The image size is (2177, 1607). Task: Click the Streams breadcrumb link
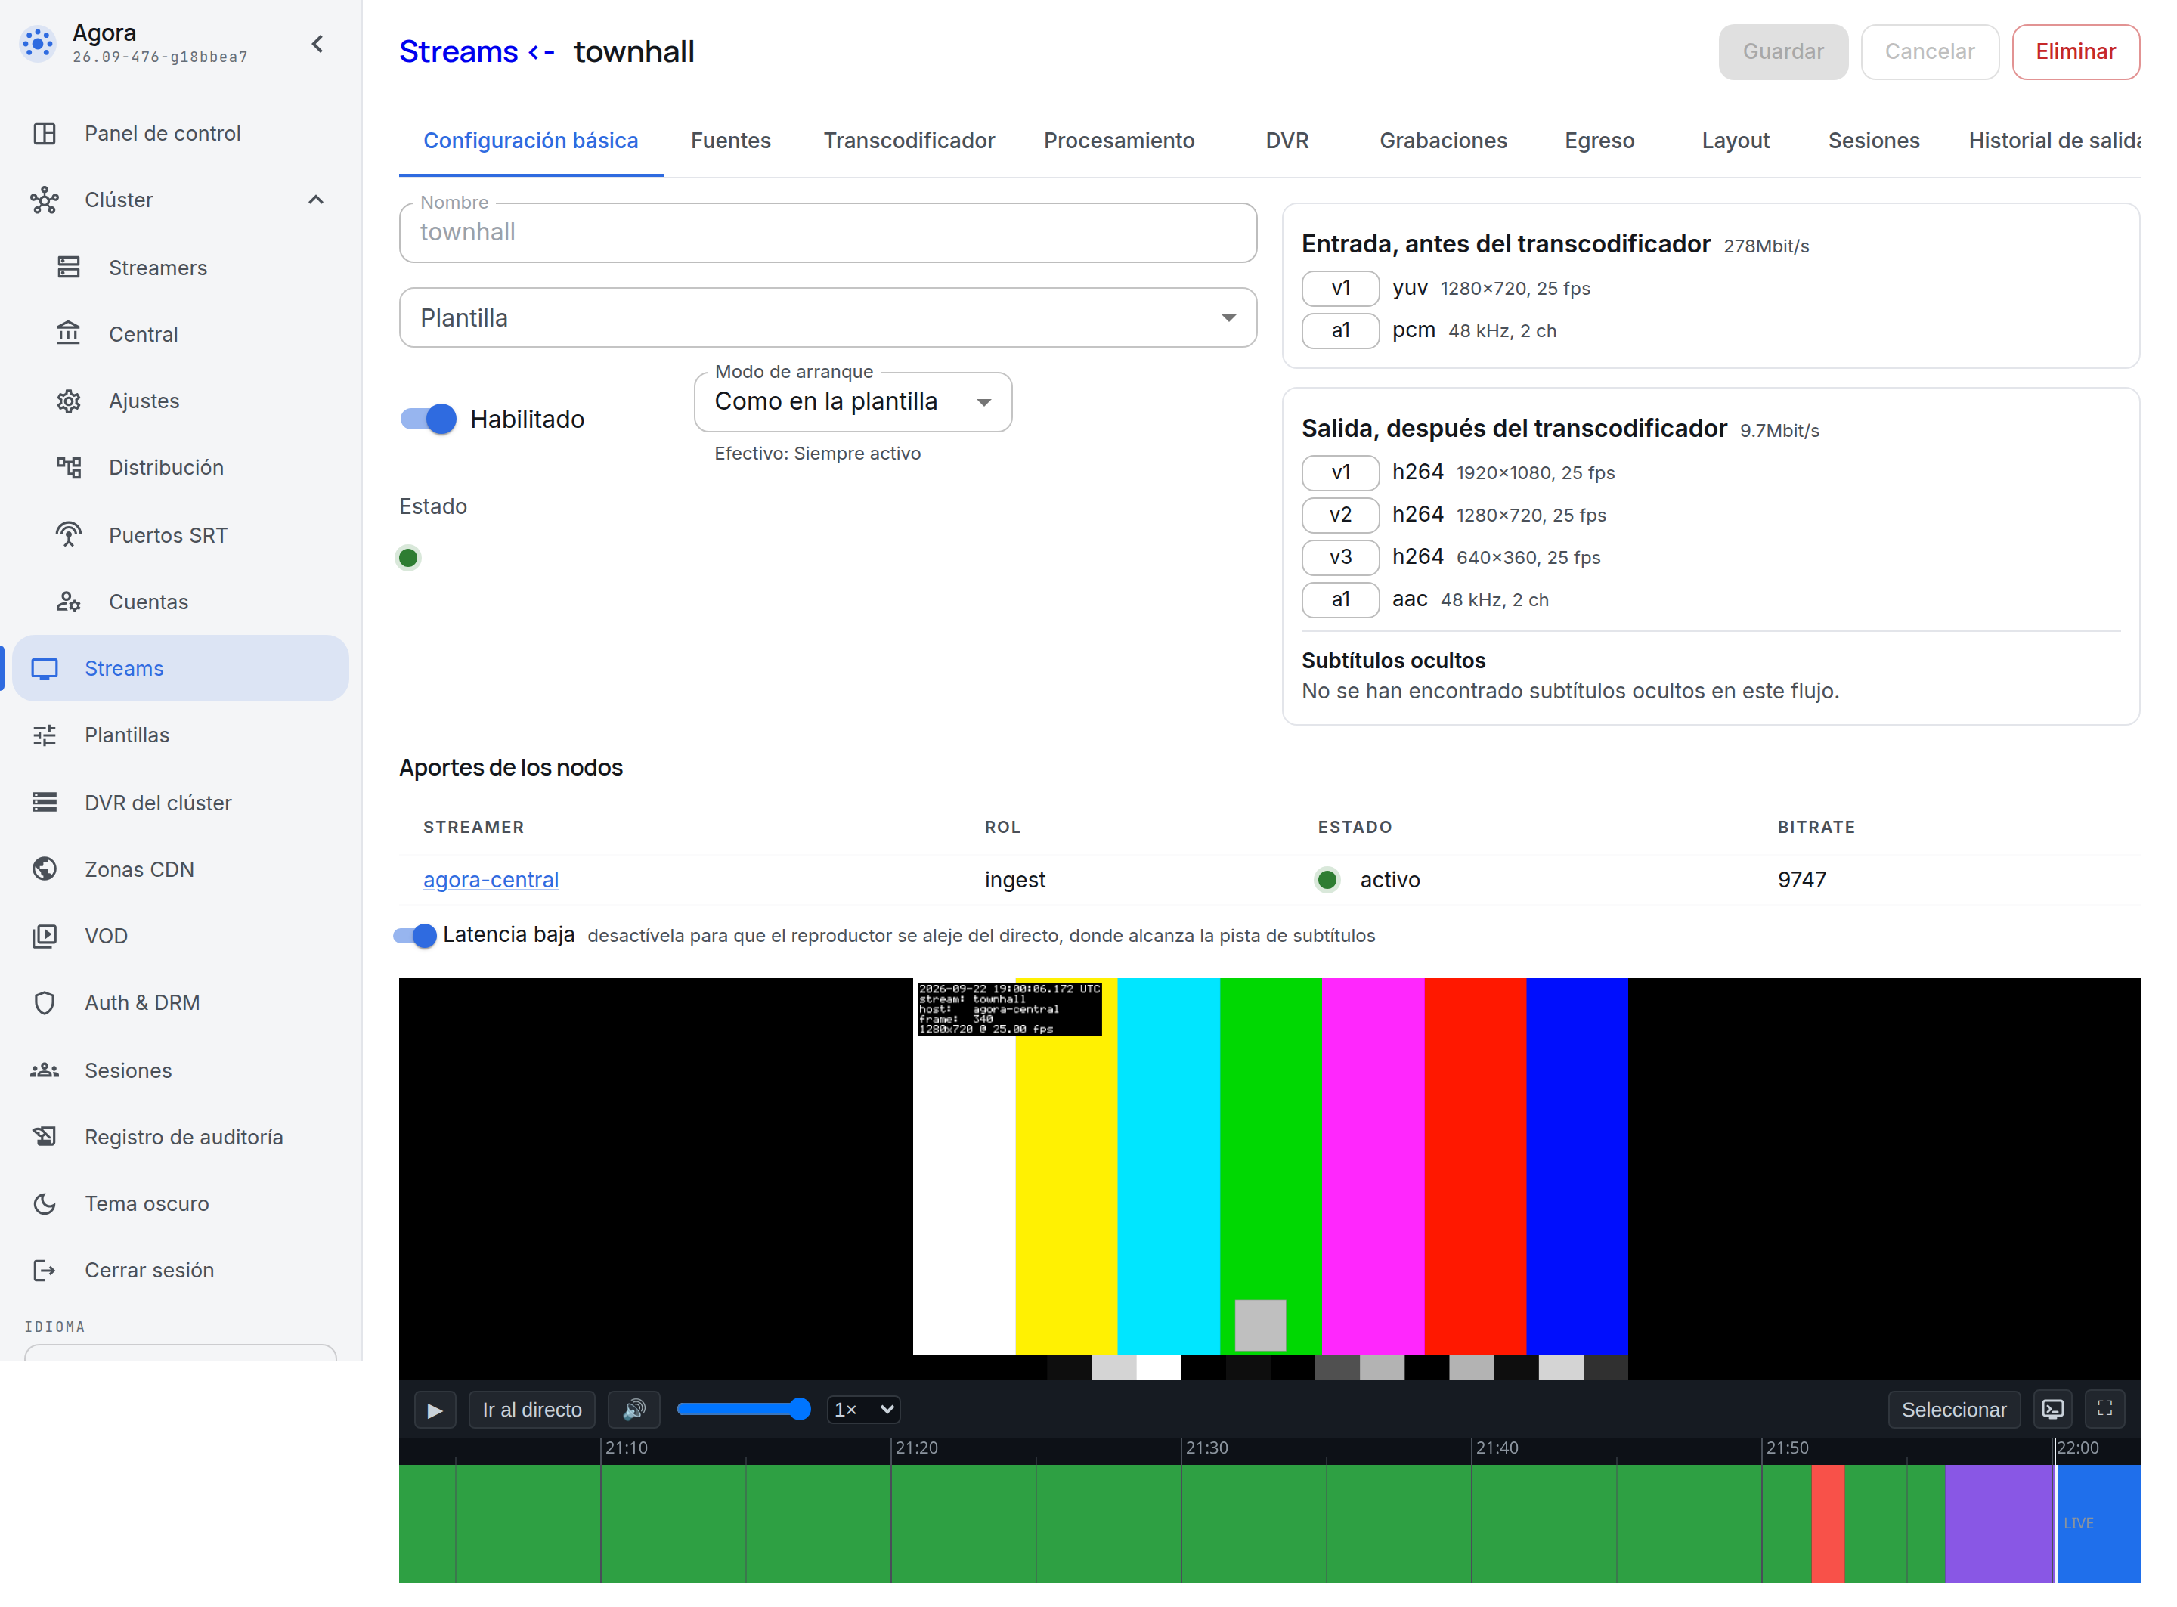pyautogui.click(x=459, y=51)
